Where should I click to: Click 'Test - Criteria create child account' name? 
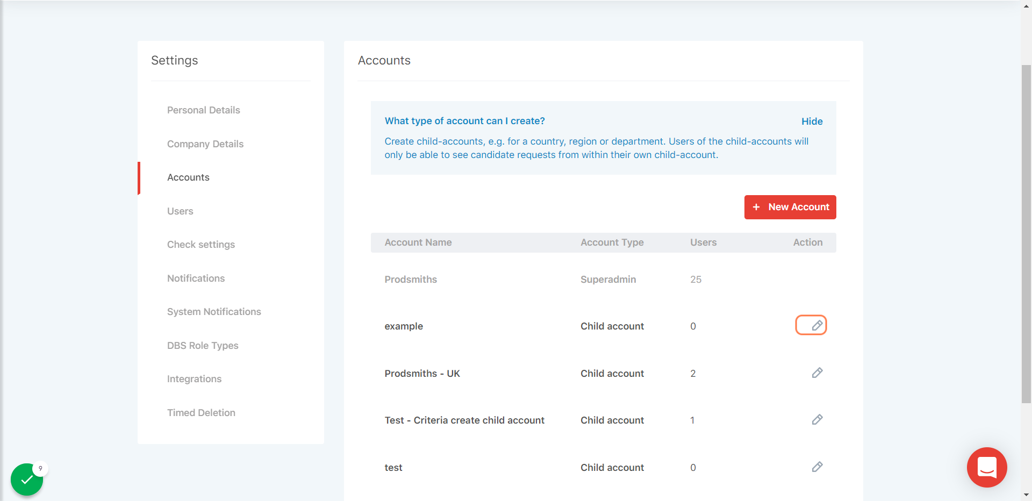464,420
